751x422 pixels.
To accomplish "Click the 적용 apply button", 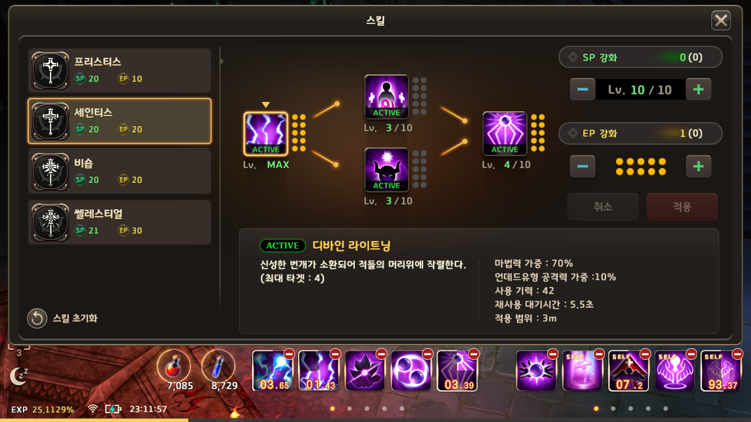I will click(682, 207).
